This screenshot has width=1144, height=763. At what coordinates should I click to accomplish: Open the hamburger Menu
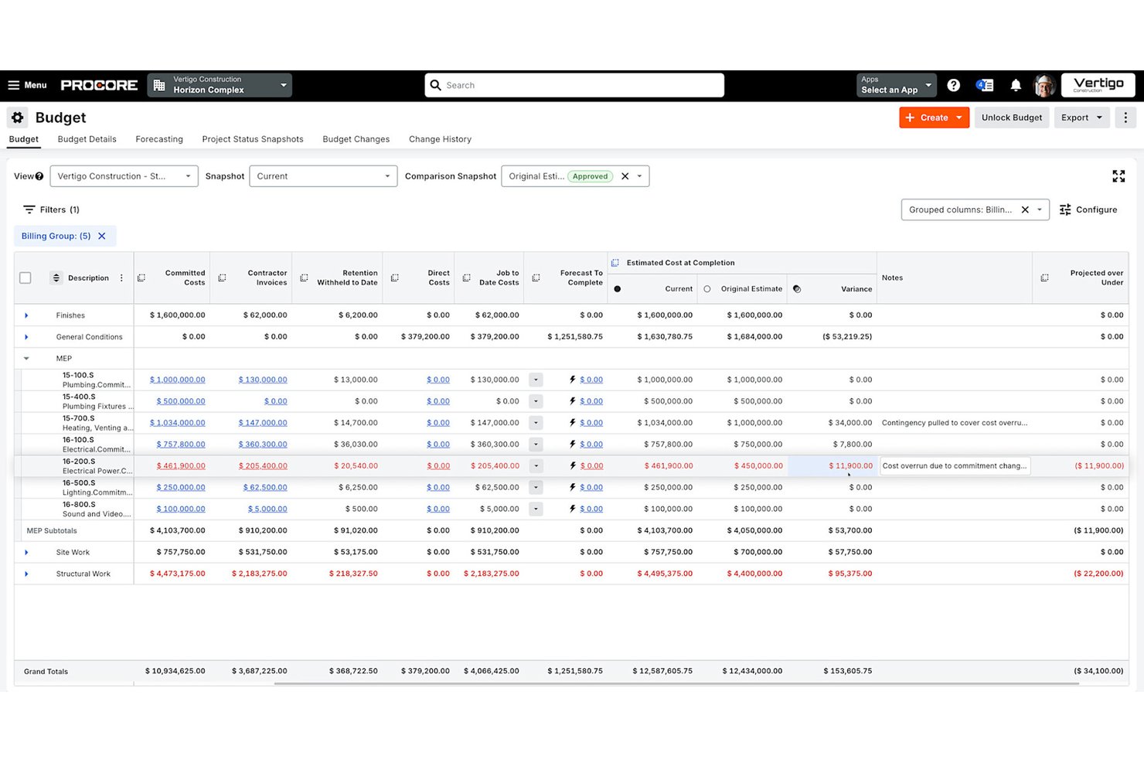pyautogui.click(x=27, y=85)
